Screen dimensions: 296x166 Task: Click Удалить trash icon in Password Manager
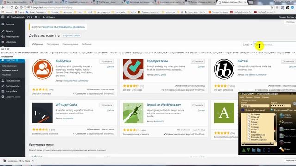point(282,142)
